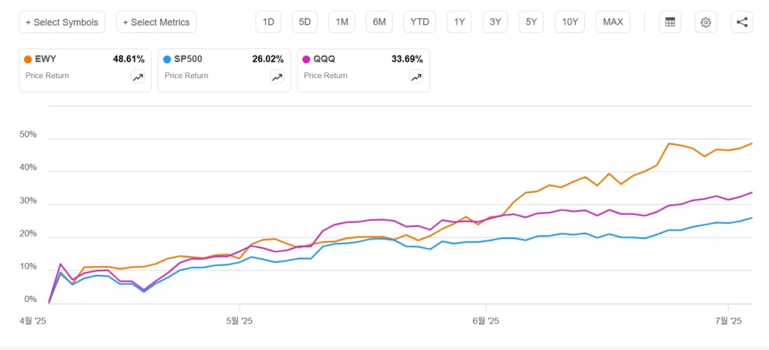Click the orange EWY color dot

click(28, 59)
